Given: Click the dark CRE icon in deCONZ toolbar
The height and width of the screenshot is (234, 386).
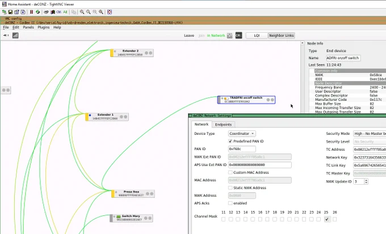Looking at the screenshot, I should [238, 35].
